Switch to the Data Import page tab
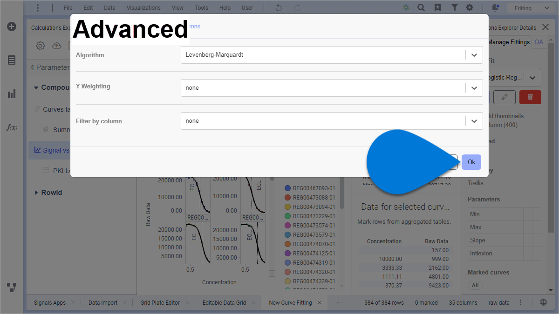 coord(103,303)
